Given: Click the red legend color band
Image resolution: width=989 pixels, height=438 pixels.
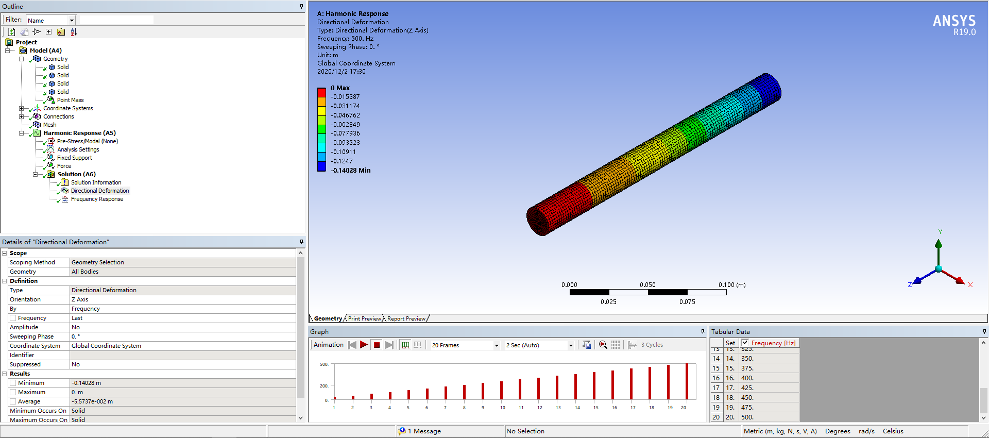Looking at the screenshot, I should coord(321,92).
